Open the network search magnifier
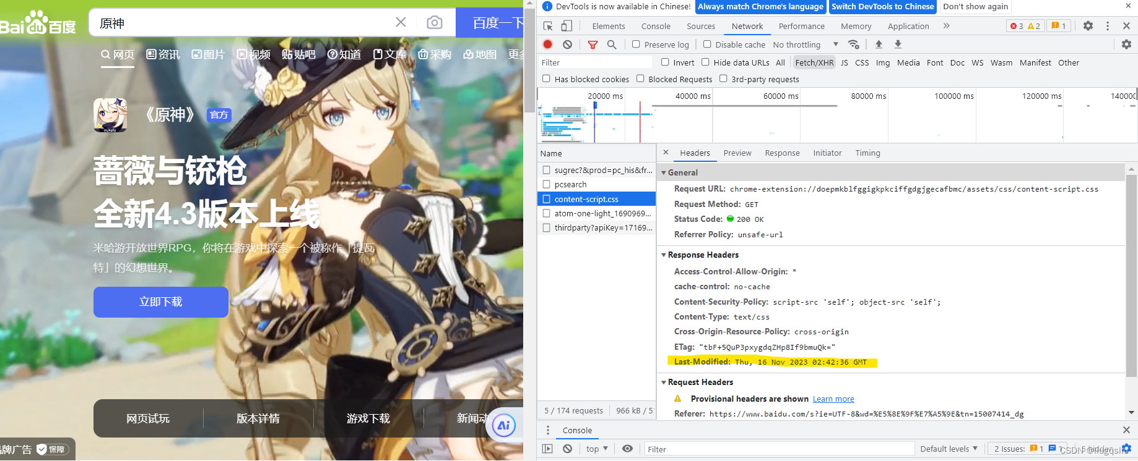 click(612, 44)
